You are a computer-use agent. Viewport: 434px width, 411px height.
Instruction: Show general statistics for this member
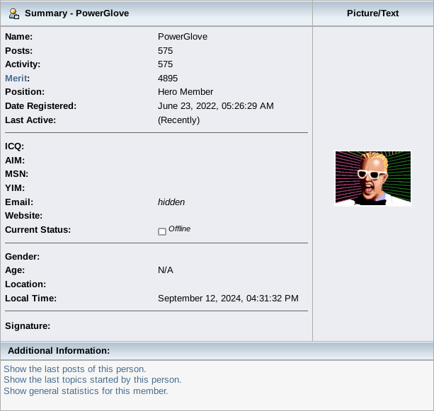coord(86,390)
